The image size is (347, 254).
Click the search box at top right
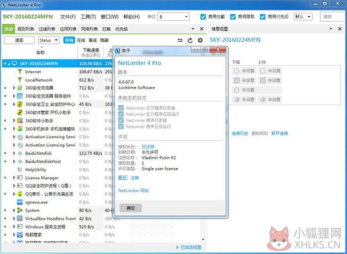[x=333, y=17]
